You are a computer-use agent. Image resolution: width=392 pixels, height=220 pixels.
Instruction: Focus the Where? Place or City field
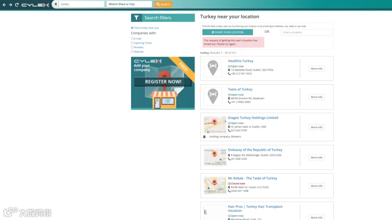129,4
